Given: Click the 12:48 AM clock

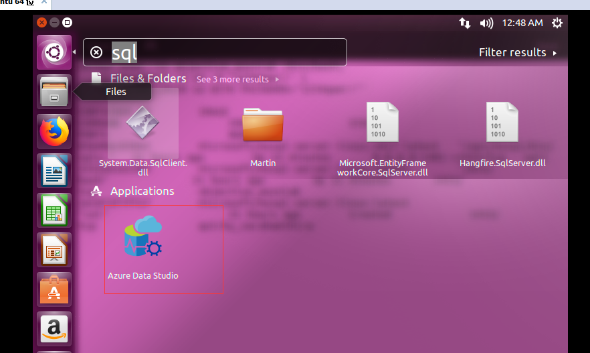Looking at the screenshot, I should pyautogui.click(x=522, y=23).
